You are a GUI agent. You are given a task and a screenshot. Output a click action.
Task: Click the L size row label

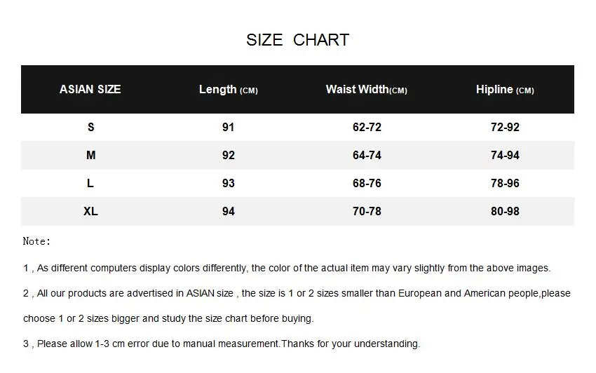(90, 183)
